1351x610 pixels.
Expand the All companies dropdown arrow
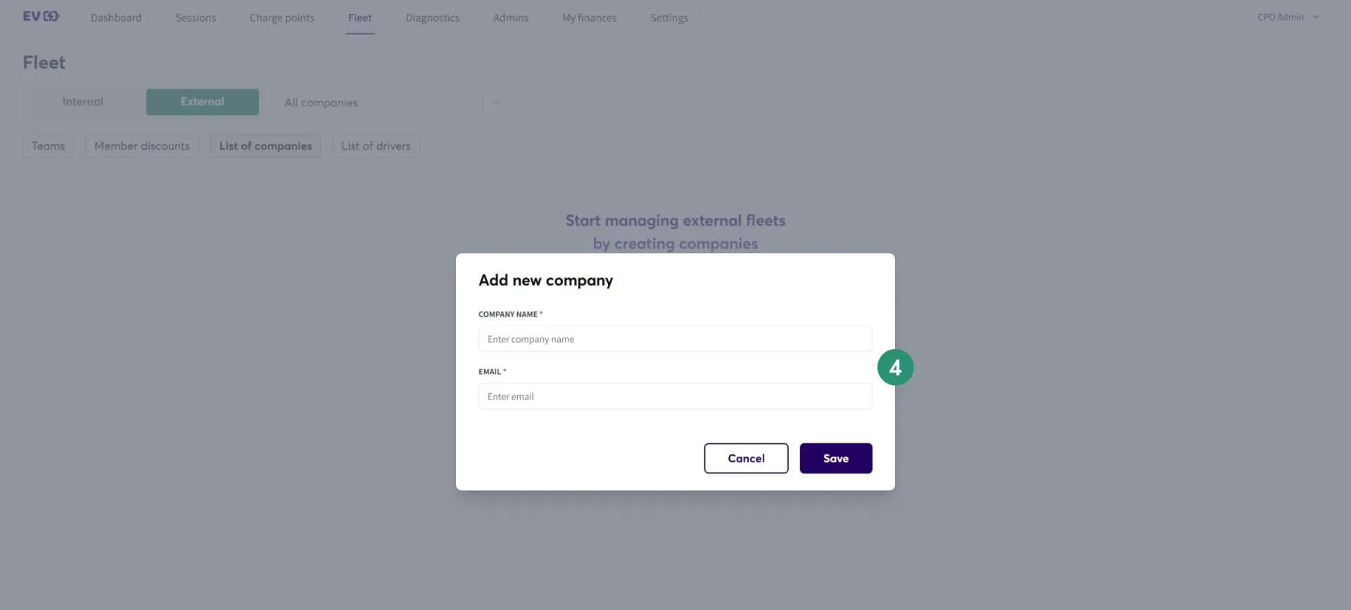coord(496,103)
